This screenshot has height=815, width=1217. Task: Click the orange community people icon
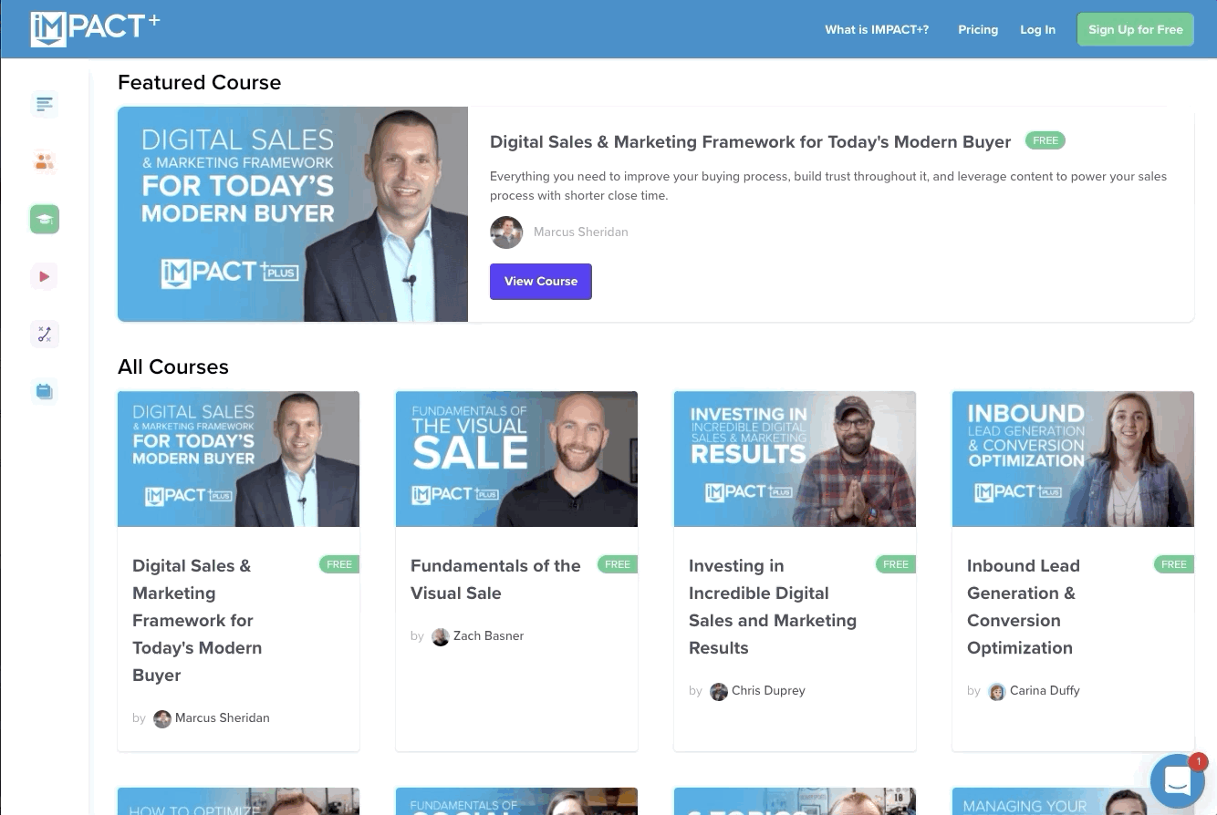(x=44, y=162)
